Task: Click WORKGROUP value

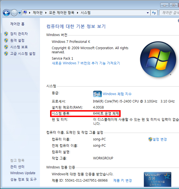Action: click(103, 158)
